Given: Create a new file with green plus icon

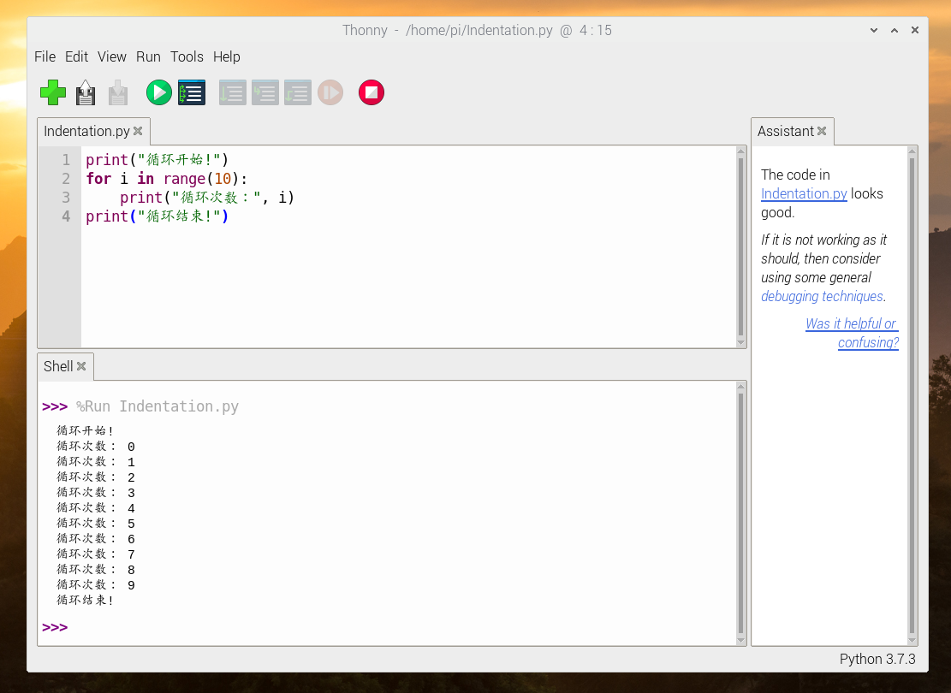Looking at the screenshot, I should click(x=53, y=92).
